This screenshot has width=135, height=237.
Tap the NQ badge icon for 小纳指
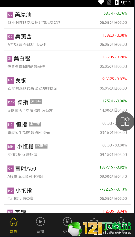point(11,191)
